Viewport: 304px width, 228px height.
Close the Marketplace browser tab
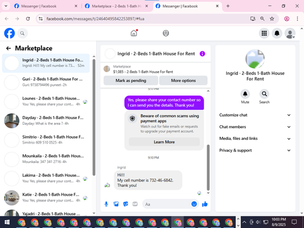(x=147, y=6)
